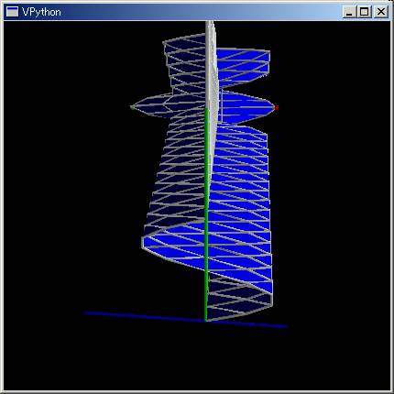Click the empty black scene background

click(x=61, y=183)
